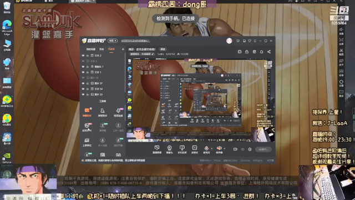Toggle visibility of layer 文本 2

coord(83,56)
